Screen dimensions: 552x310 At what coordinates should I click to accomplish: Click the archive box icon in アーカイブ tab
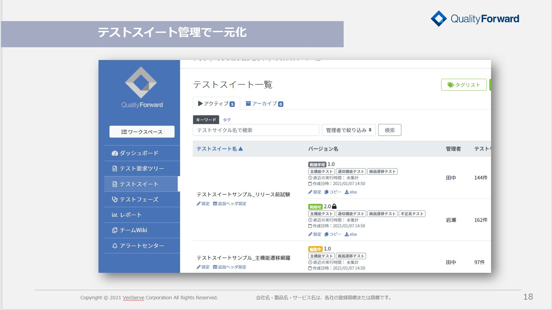[248, 104]
